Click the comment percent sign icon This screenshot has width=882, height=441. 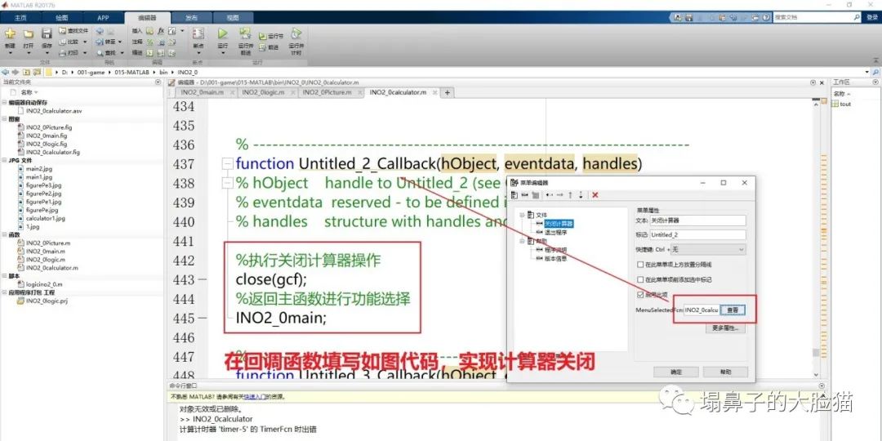tap(149, 42)
